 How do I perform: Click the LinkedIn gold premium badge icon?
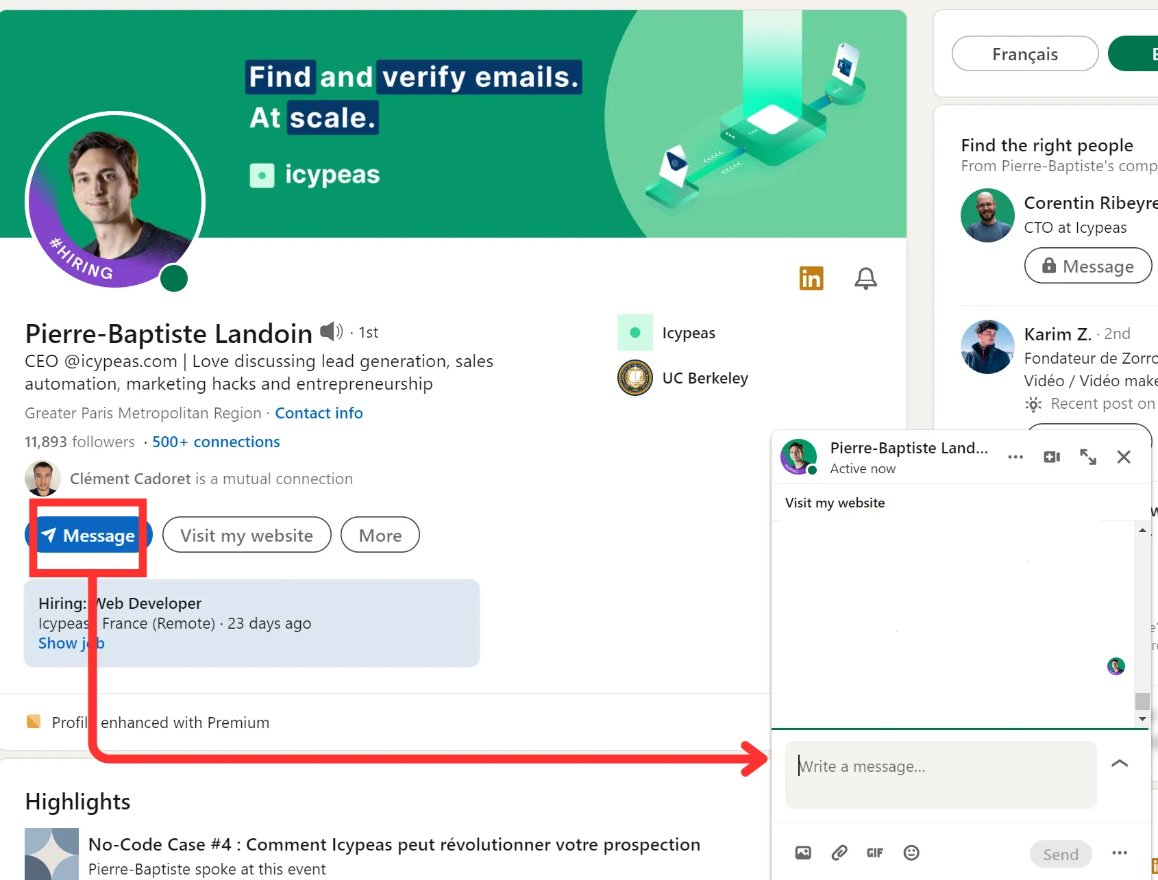tap(811, 278)
